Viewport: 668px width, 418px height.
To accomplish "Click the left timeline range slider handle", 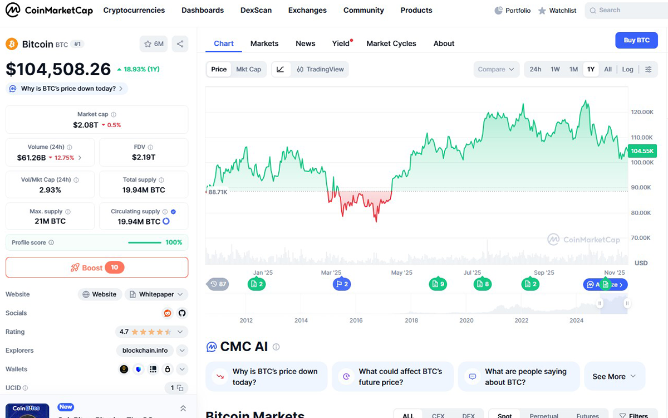I will point(600,304).
